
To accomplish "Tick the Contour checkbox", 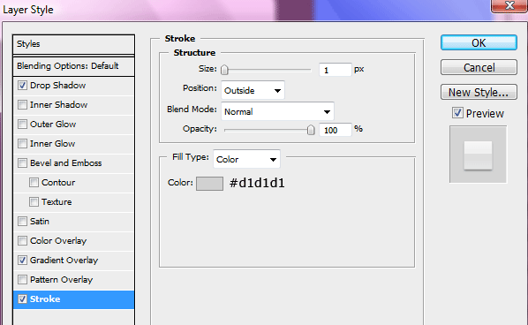I will (x=34, y=183).
